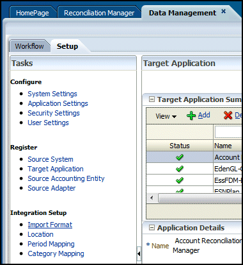Collapse the Target Application Summary section

coord(152,99)
